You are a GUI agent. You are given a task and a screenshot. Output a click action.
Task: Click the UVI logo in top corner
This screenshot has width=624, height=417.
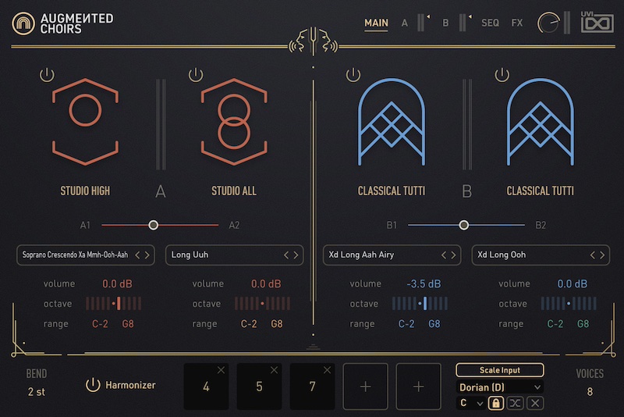[597, 23]
